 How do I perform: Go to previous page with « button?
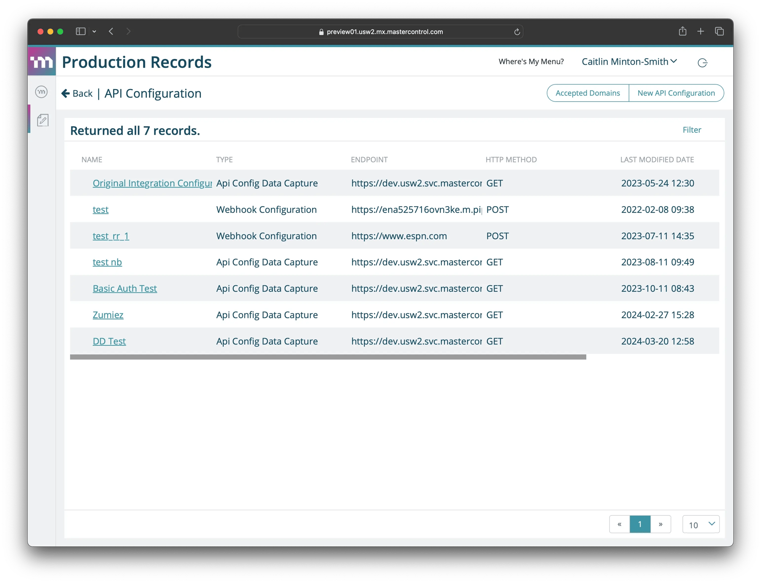coord(619,524)
